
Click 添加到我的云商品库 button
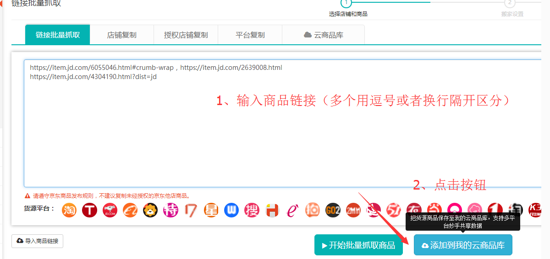point(463,245)
